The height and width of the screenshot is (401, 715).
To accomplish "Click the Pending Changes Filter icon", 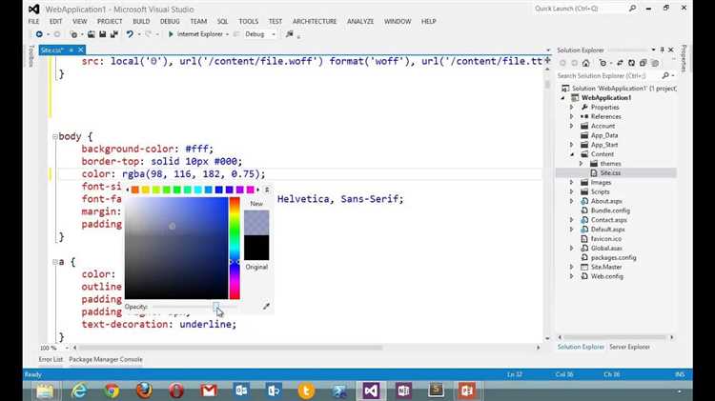I will point(603,63).
